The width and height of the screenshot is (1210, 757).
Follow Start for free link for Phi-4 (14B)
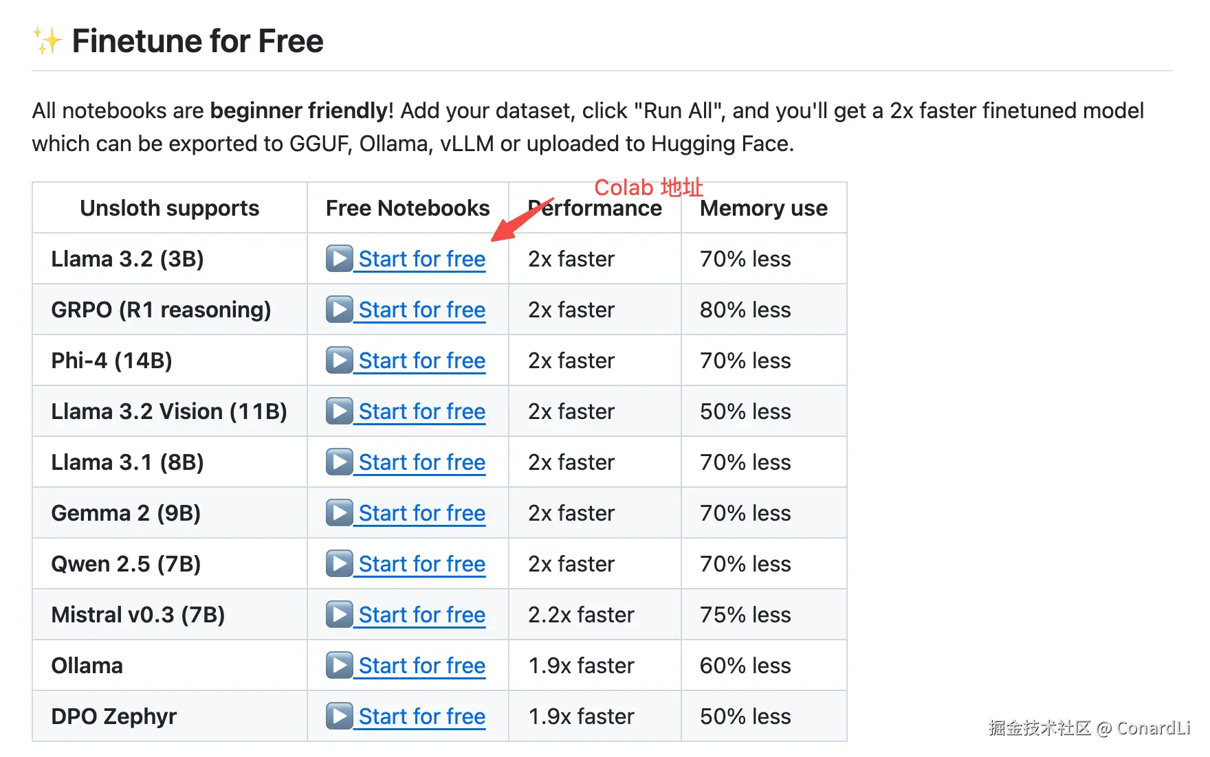[421, 361]
